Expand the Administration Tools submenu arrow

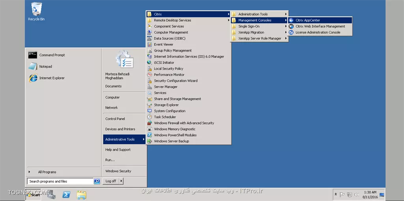286,14
